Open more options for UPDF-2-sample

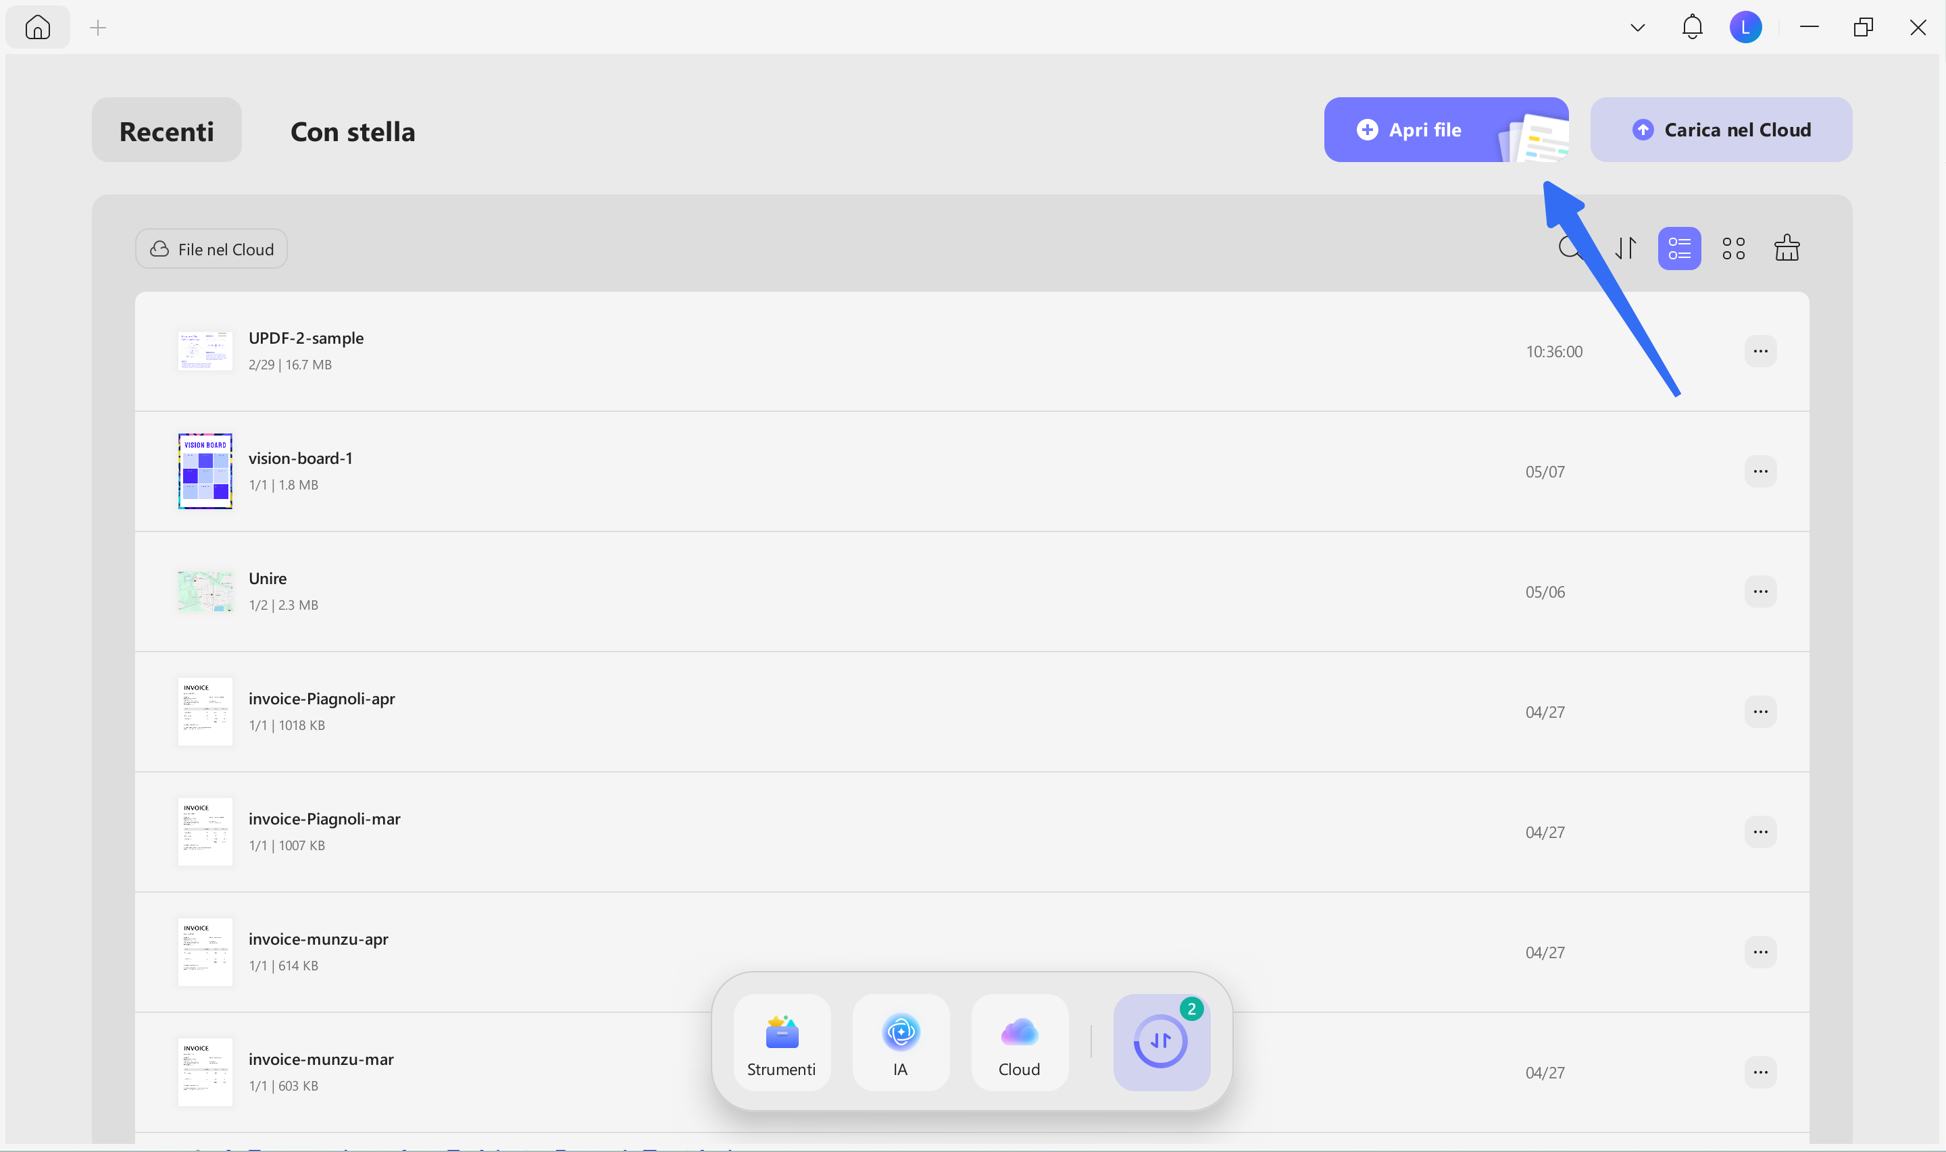[1760, 351]
